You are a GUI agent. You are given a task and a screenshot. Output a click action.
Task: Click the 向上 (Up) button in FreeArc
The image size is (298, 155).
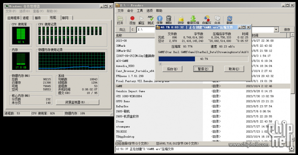click(122, 29)
